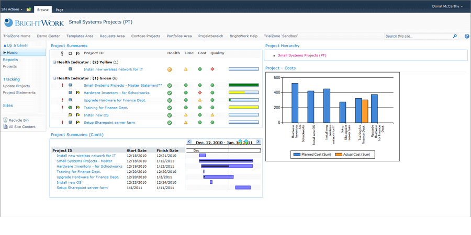Click red exclamation icon beside Master Statement
Viewport: 471px width, 235px height.
coord(62,85)
